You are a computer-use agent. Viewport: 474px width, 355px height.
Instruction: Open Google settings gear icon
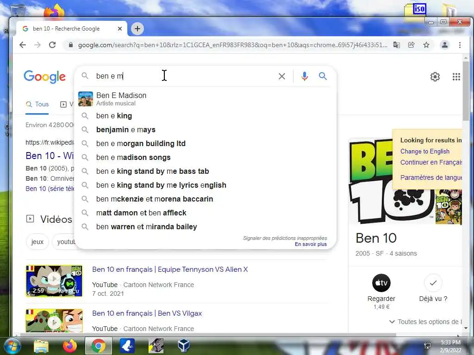click(435, 77)
